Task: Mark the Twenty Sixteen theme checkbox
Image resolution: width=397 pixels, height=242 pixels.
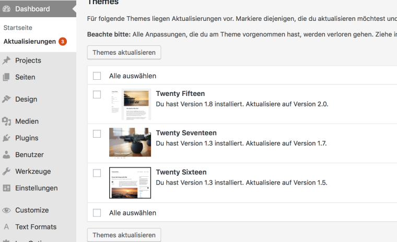Action: [97, 173]
